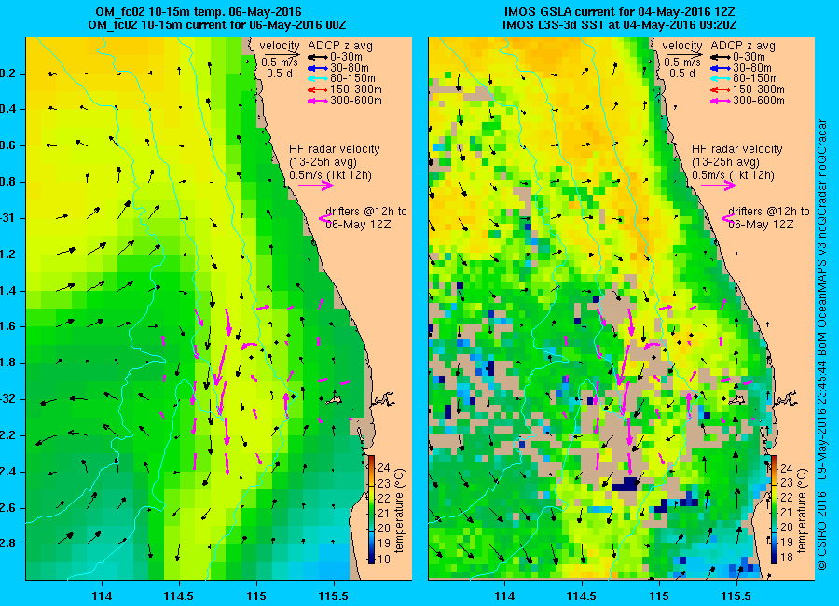Click the right map's temperature color bar
Screen dimensions: 839x606
[x=773, y=510]
